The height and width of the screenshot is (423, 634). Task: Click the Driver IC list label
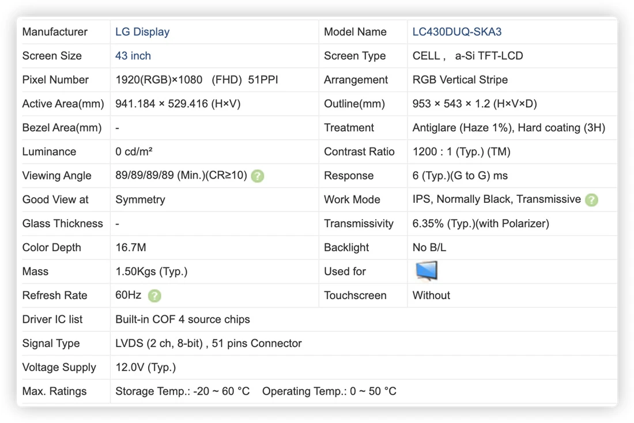pyautogui.click(x=52, y=319)
